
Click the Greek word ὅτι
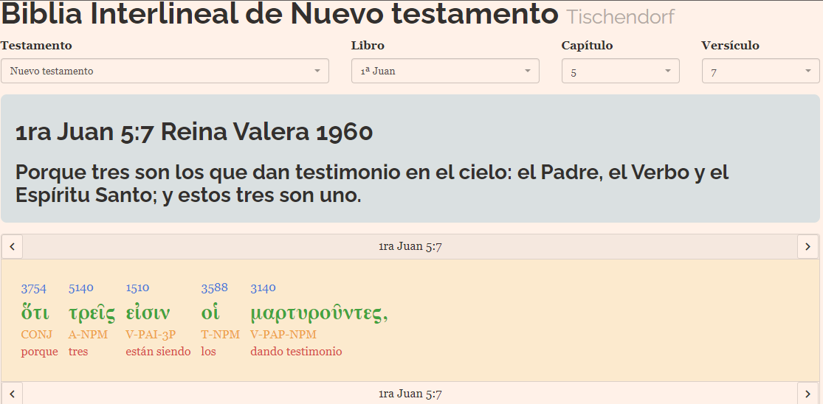click(35, 313)
